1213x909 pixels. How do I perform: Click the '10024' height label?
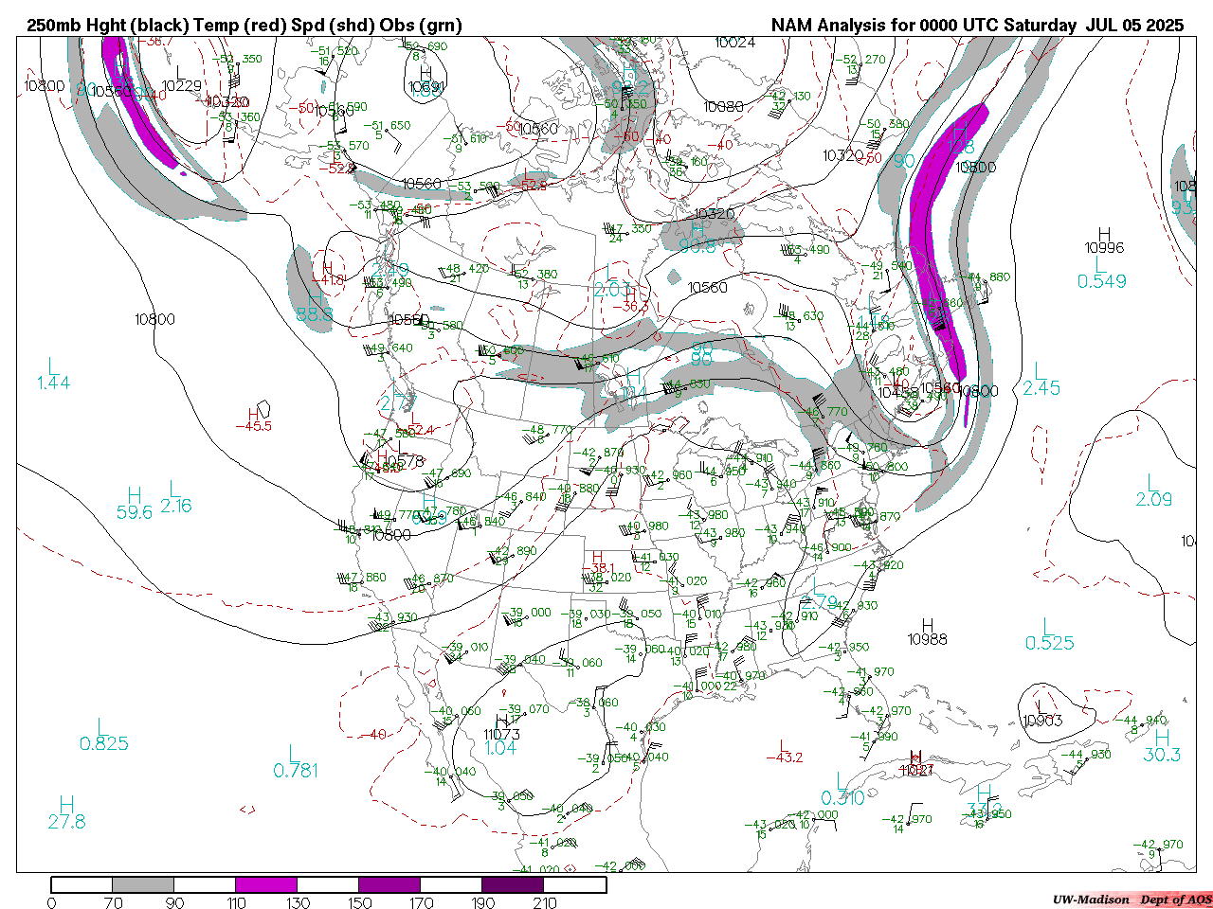coord(735,43)
